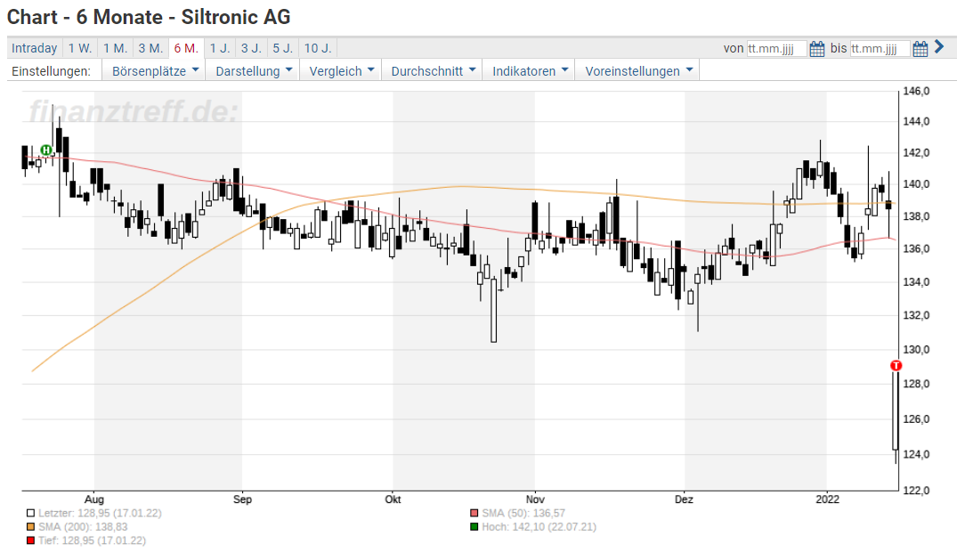Viewport: 965px width, 552px height.
Task: Click the green Hoch legend swatch
Action: 474,527
